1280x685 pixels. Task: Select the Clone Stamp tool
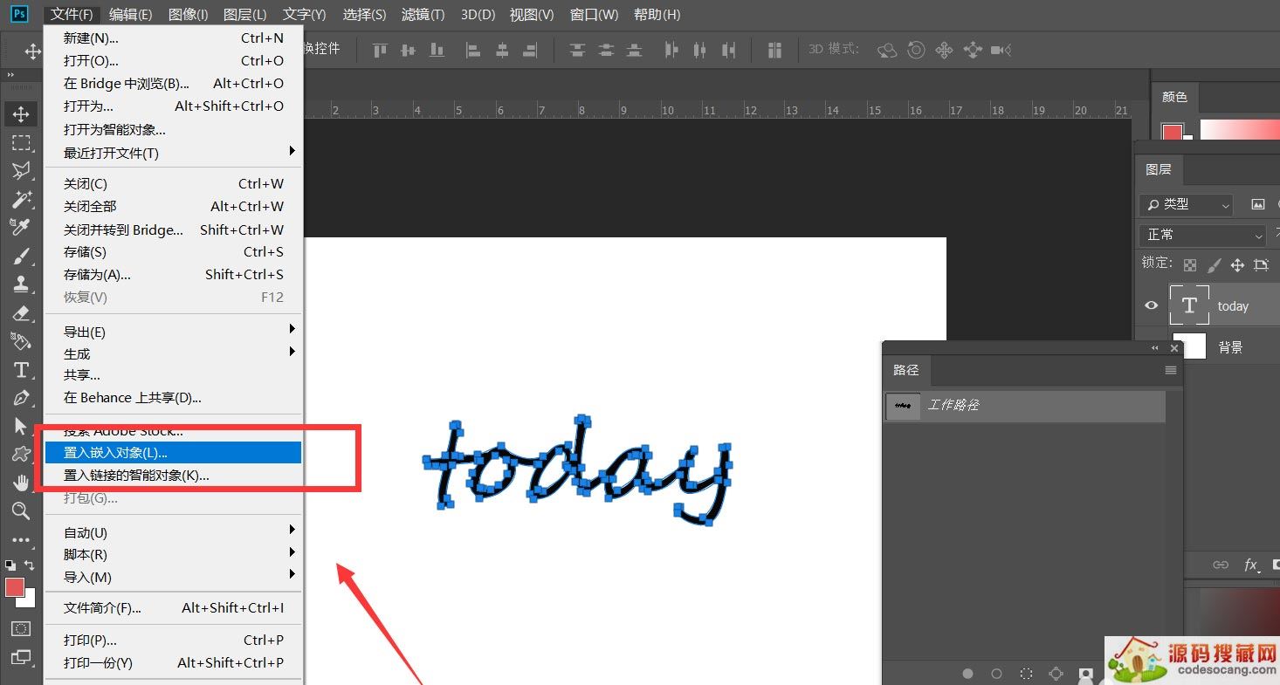tap(21, 284)
